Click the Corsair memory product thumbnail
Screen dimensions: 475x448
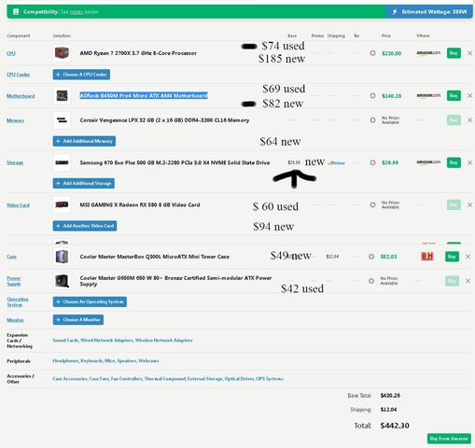click(62, 120)
